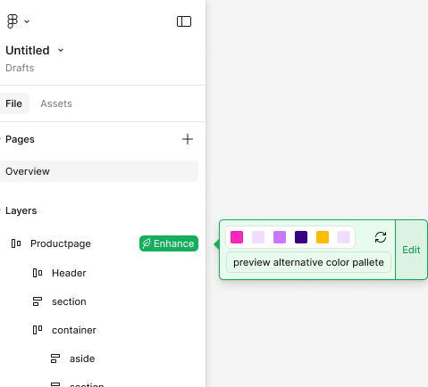Click the first section layer icon
The height and width of the screenshot is (387, 428).
(38, 301)
